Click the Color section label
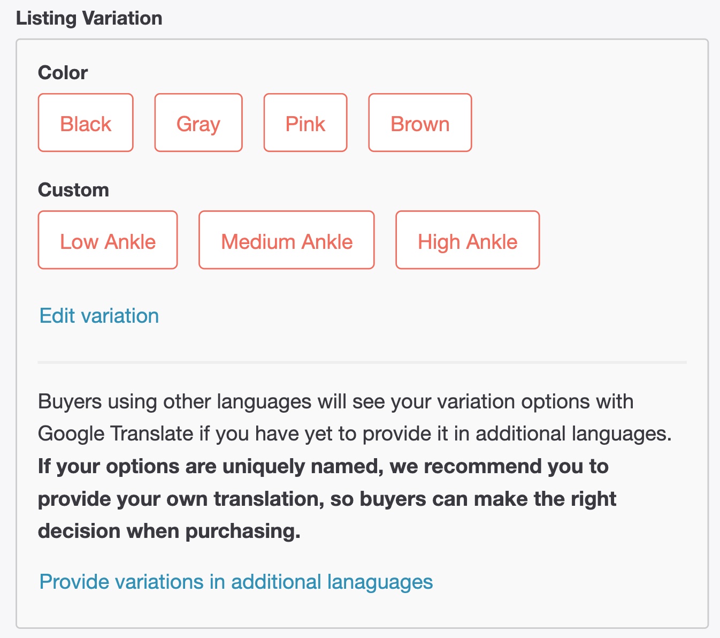The image size is (720, 638). point(63,73)
